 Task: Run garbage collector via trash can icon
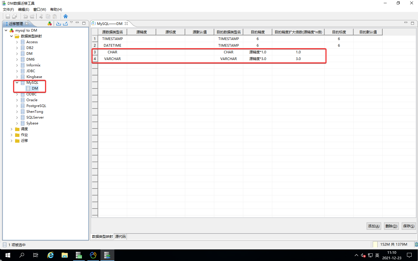click(416, 244)
